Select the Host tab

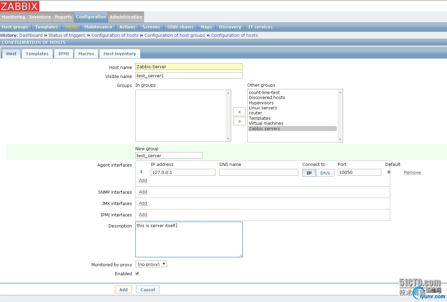tap(11, 54)
